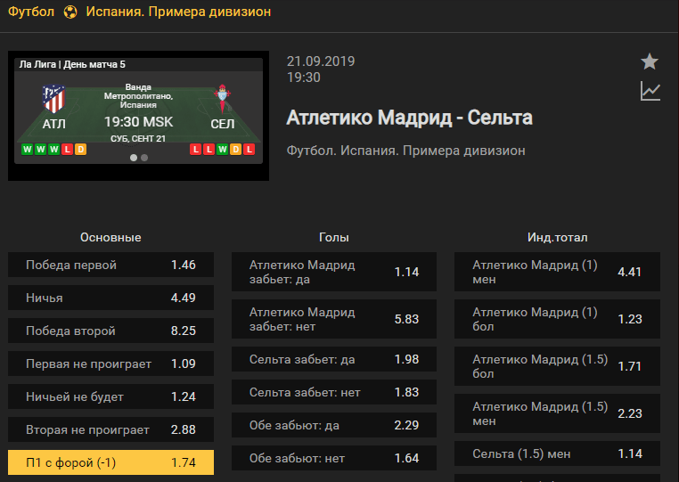The width and height of the screenshot is (679, 482).
Task: Open match statistics chart icon
Action: pyautogui.click(x=650, y=92)
